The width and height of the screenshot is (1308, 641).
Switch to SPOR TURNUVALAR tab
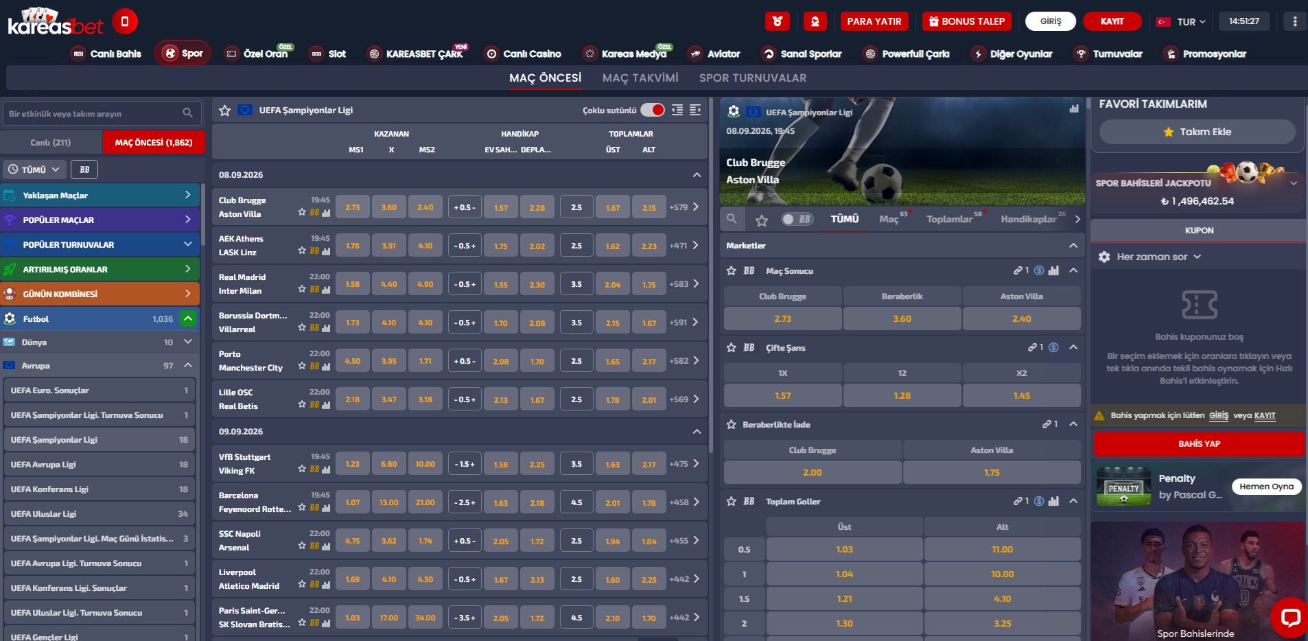coord(753,78)
